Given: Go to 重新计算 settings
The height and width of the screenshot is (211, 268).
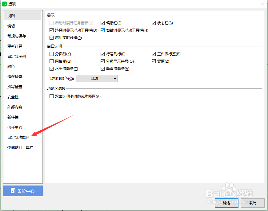Looking at the screenshot, I should click(15, 46).
